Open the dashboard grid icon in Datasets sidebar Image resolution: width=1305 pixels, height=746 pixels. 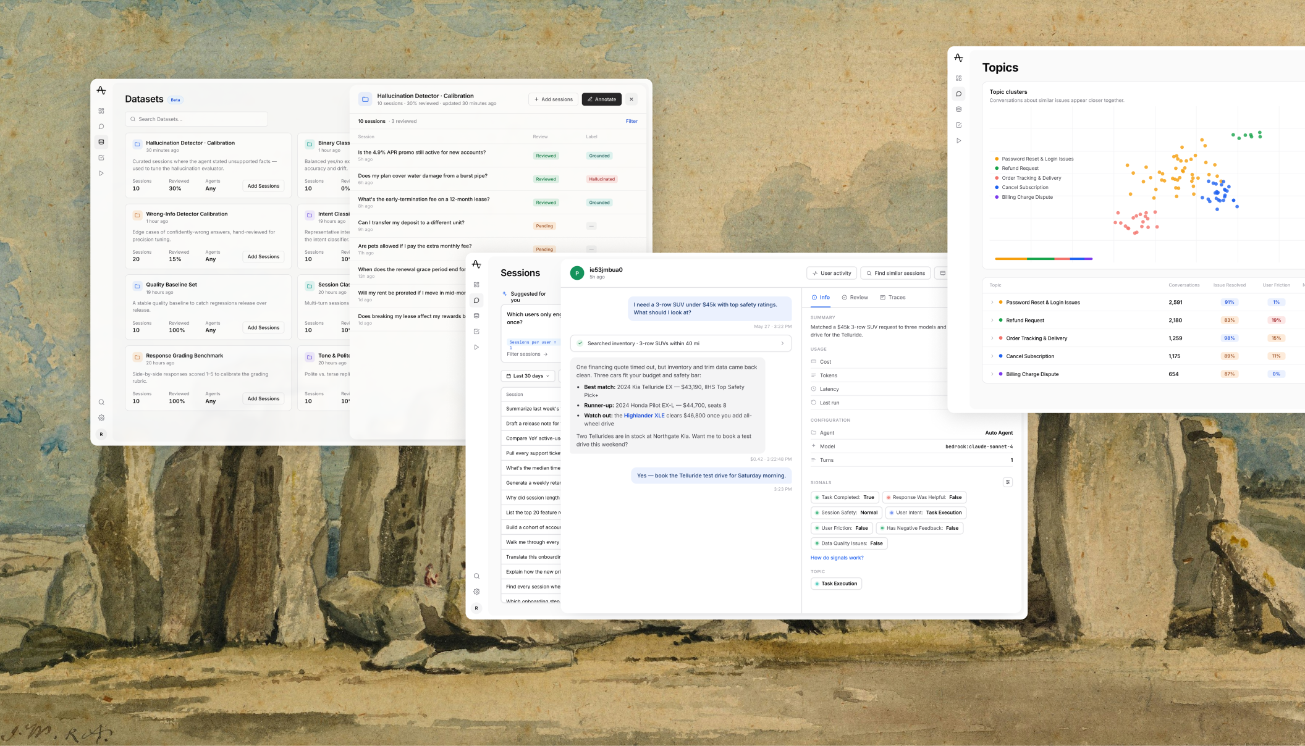[x=101, y=111]
